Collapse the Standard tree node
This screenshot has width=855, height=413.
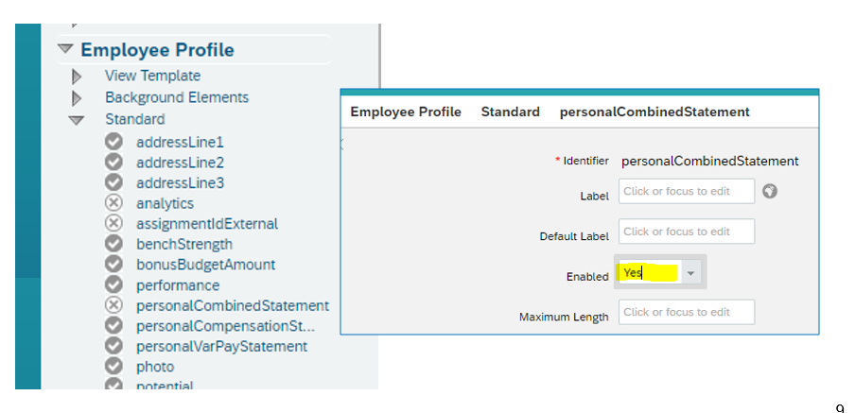click(77, 120)
